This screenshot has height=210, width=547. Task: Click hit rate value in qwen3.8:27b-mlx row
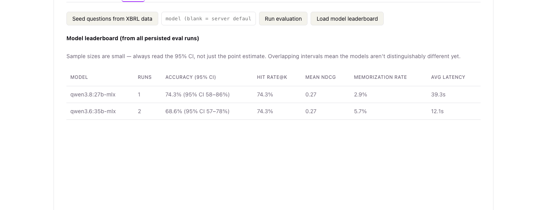point(265,94)
